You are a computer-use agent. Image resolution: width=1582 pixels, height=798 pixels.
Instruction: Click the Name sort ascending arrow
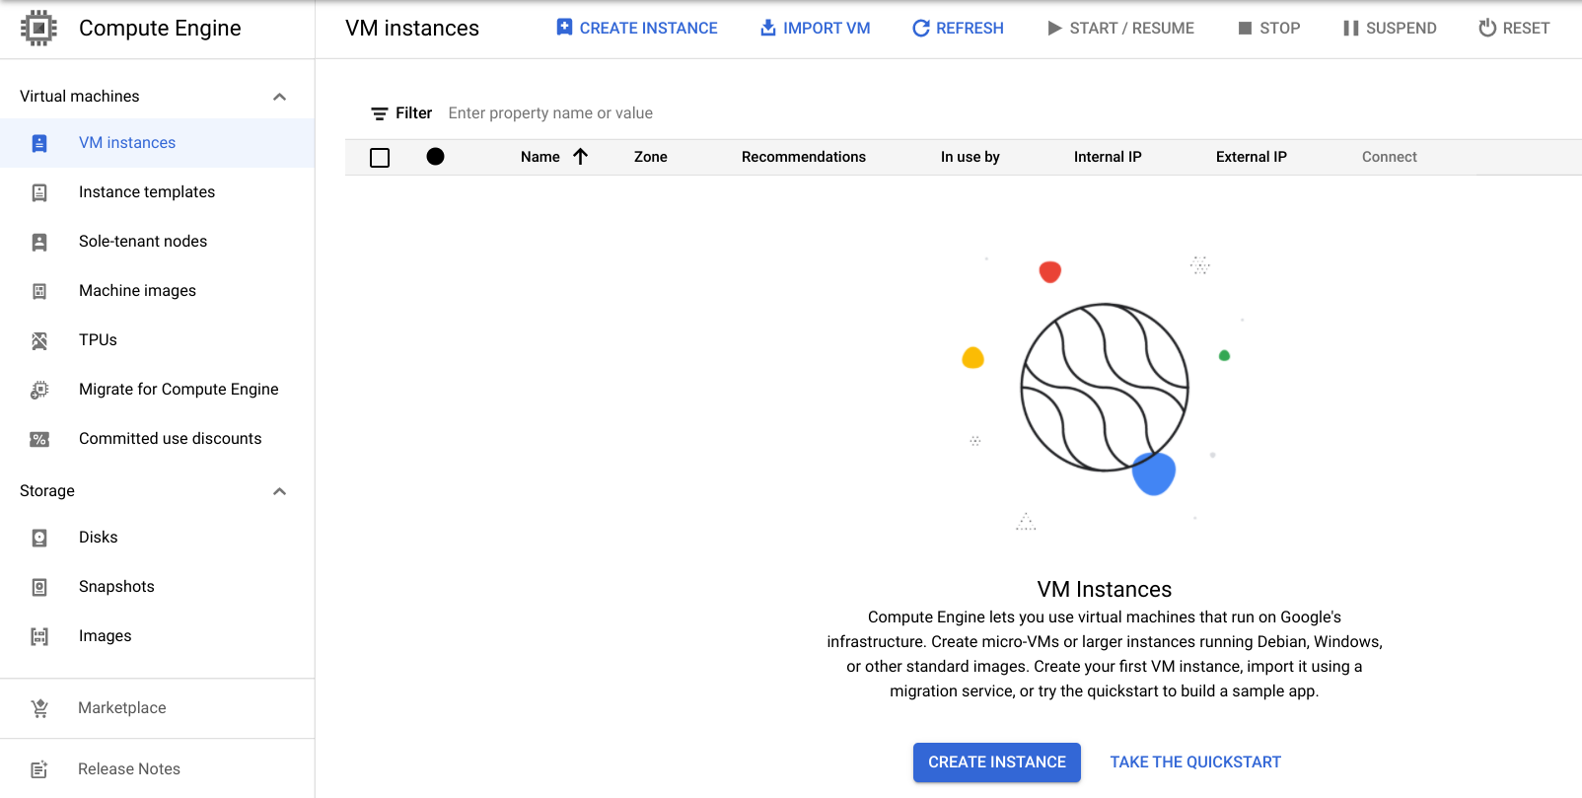point(580,157)
